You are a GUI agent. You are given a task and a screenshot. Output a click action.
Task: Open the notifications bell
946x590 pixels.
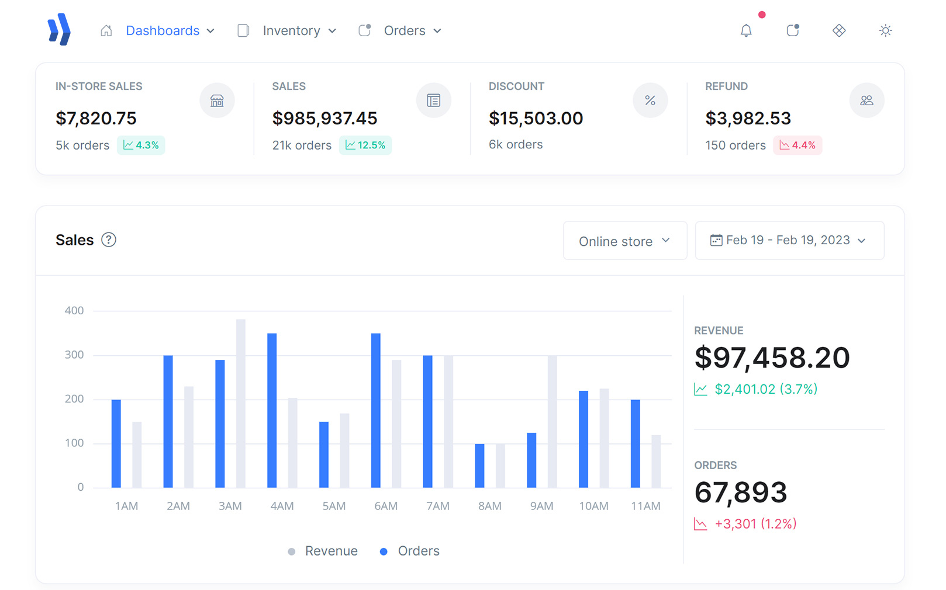746,30
